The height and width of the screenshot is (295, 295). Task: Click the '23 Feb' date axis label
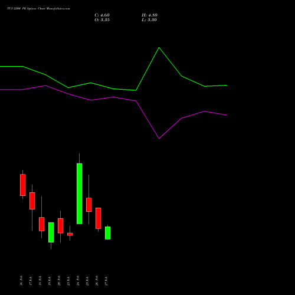click(x=68, y=281)
